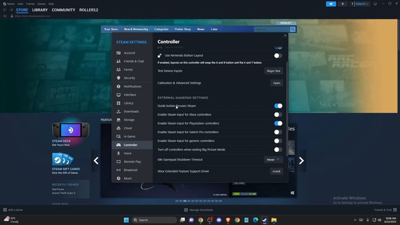Click Begin Test for device inputs
This screenshot has height=225, width=400.
274,71
